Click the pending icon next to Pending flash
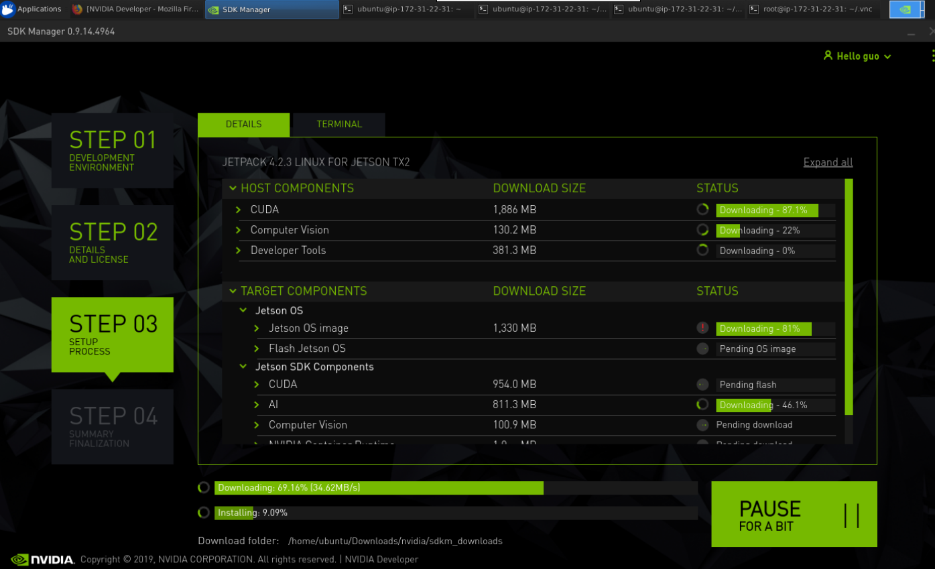 coord(702,385)
